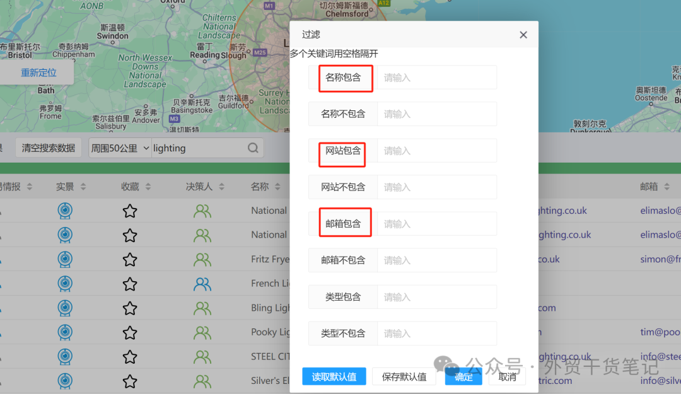Click street view icon on Pooky row
The image size is (681, 394).
coord(64,332)
